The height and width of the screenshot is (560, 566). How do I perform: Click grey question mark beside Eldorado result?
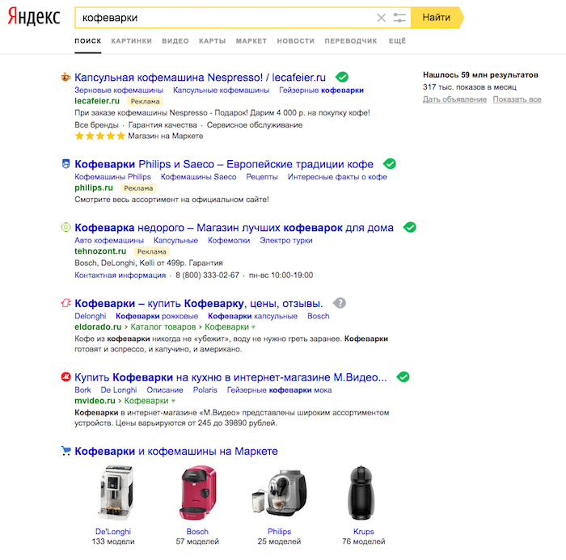(x=340, y=303)
